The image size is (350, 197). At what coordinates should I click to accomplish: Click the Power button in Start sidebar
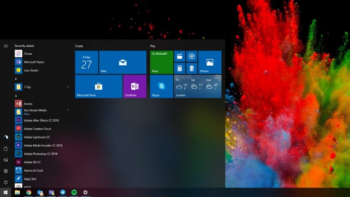(x=6, y=182)
